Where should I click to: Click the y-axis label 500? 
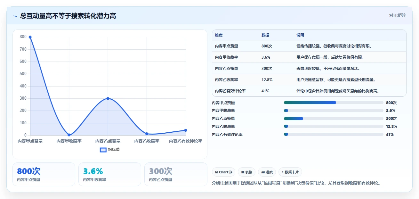point(23,74)
